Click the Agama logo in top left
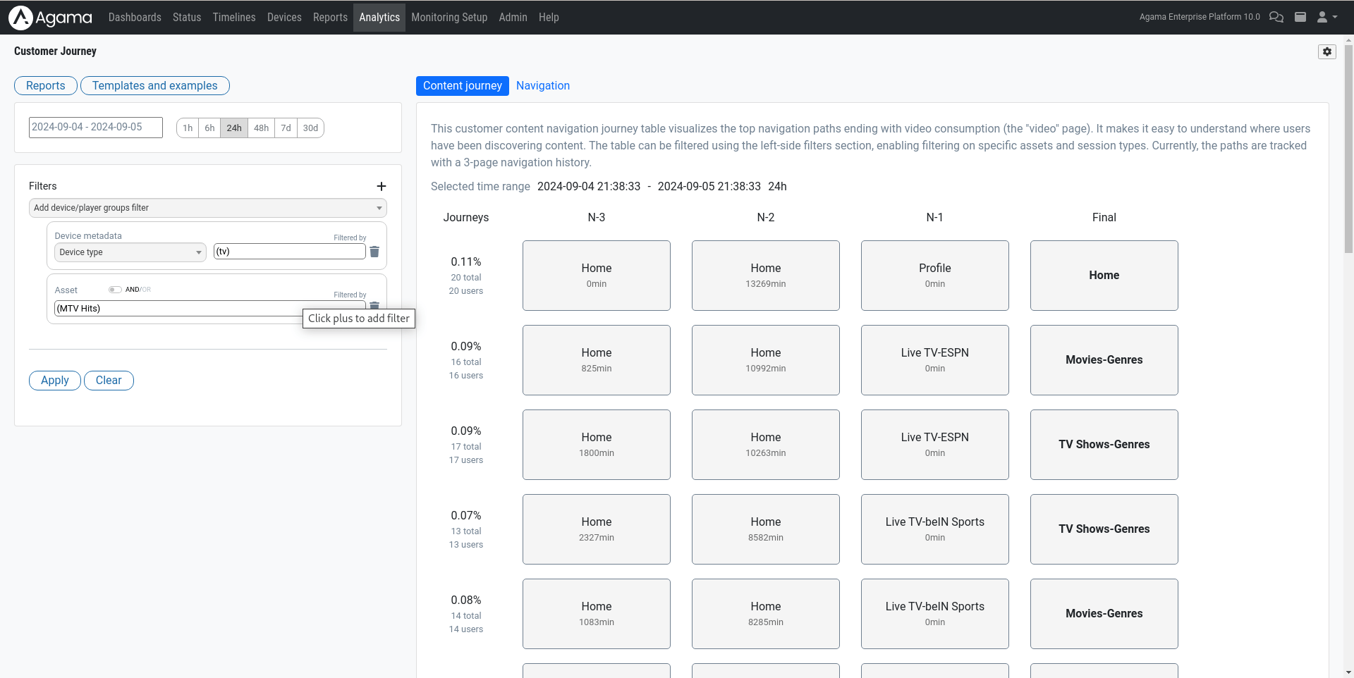Image resolution: width=1354 pixels, height=678 pixels. coord(49,17)
